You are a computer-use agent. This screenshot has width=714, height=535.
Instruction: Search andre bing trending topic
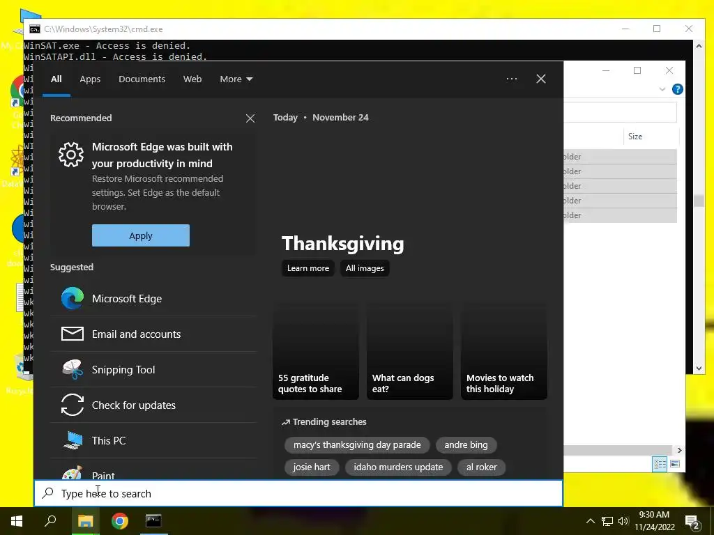[466, 445]
